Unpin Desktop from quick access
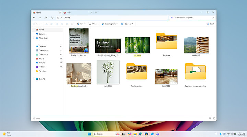 (61, 46)
